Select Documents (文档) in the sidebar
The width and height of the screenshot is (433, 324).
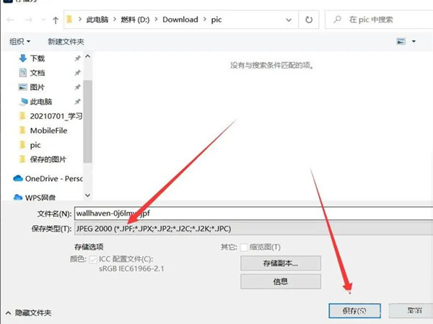[38, 73]
